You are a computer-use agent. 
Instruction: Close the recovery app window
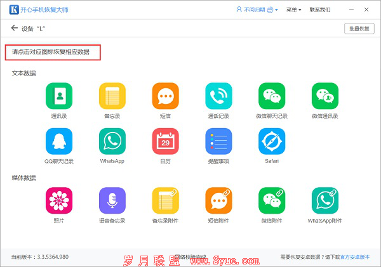pos(366,10)
